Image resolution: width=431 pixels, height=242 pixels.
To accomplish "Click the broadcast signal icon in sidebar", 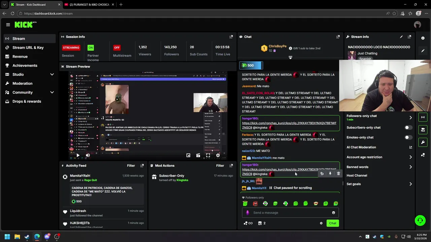I will [x=423, y=117].
